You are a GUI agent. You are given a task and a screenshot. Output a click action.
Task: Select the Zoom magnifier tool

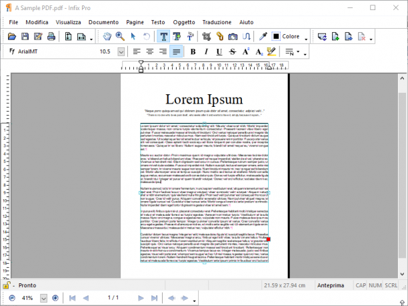tap(120, 37)
